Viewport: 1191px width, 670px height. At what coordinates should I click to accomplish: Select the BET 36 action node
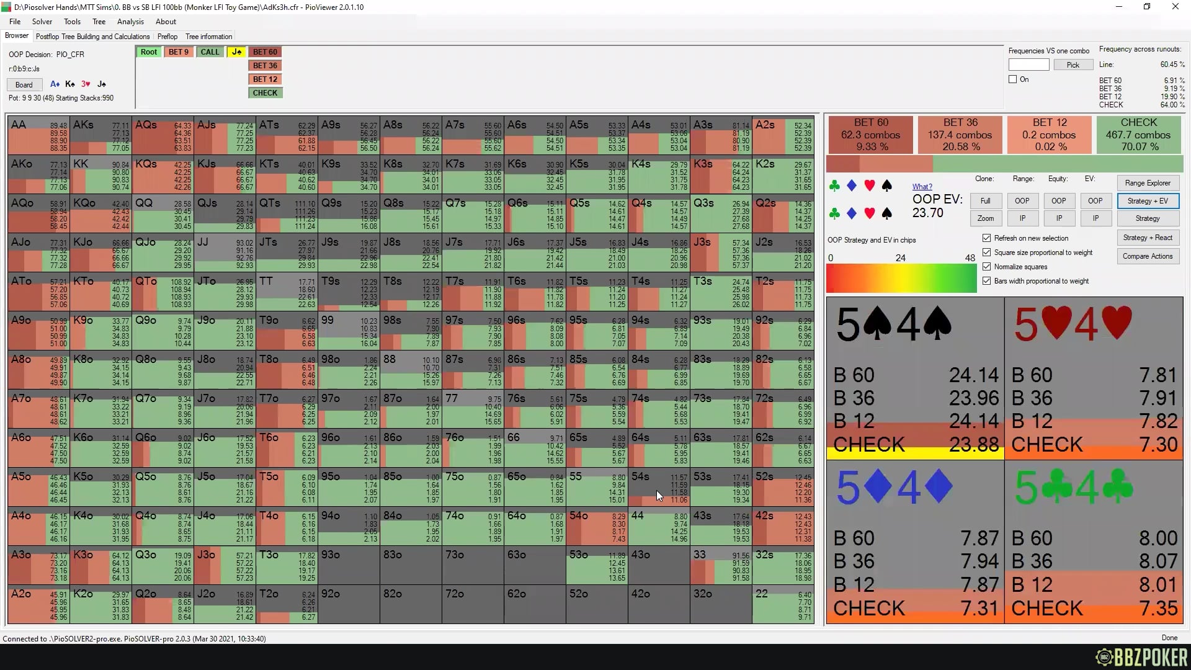[x=265, y=66]
